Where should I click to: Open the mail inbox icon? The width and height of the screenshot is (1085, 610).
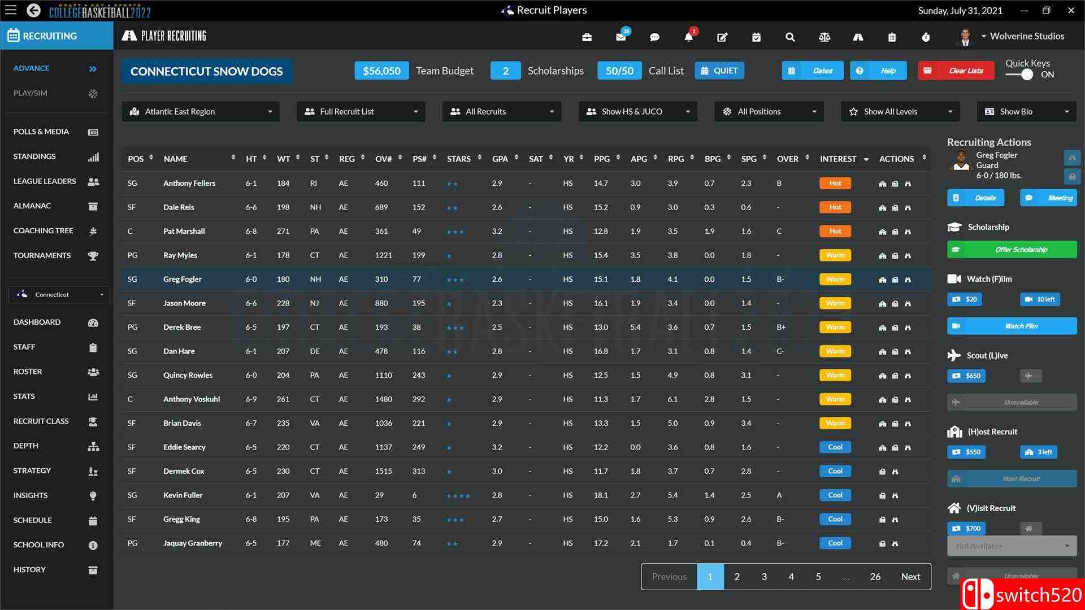(x=620, y=37)
